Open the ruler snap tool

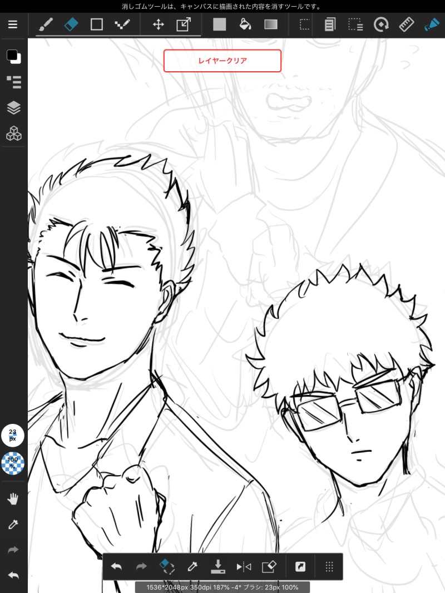pos(407,24)
